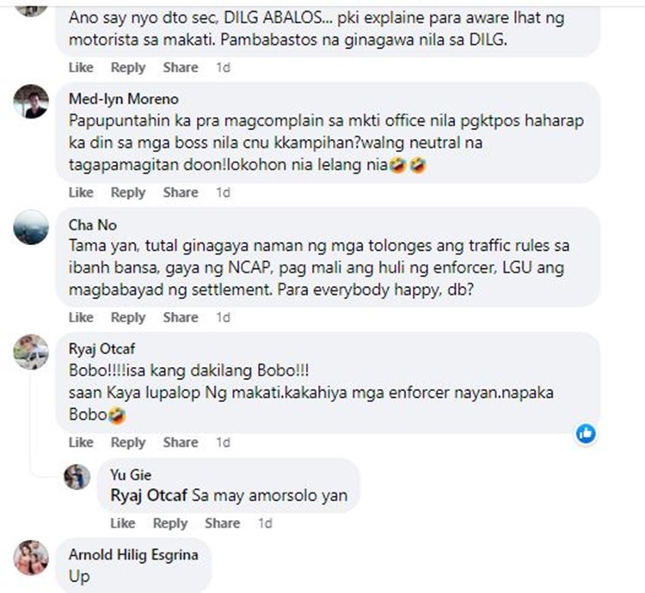Reply to Cha No's comment
Image resolution: width=645 pixels, height=593 pixels.
coord(128,317)
